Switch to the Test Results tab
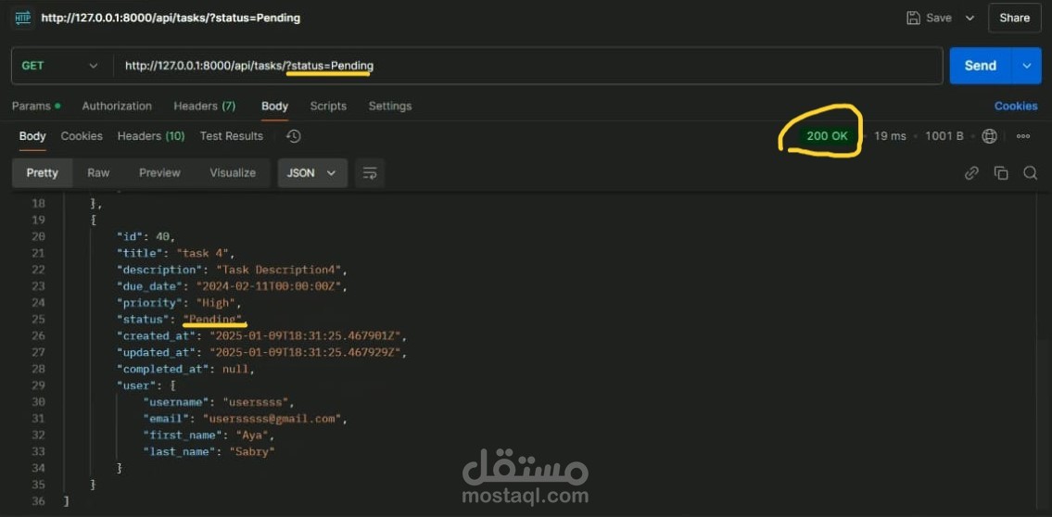This screenshot has width=1052, height=517. 232,136
